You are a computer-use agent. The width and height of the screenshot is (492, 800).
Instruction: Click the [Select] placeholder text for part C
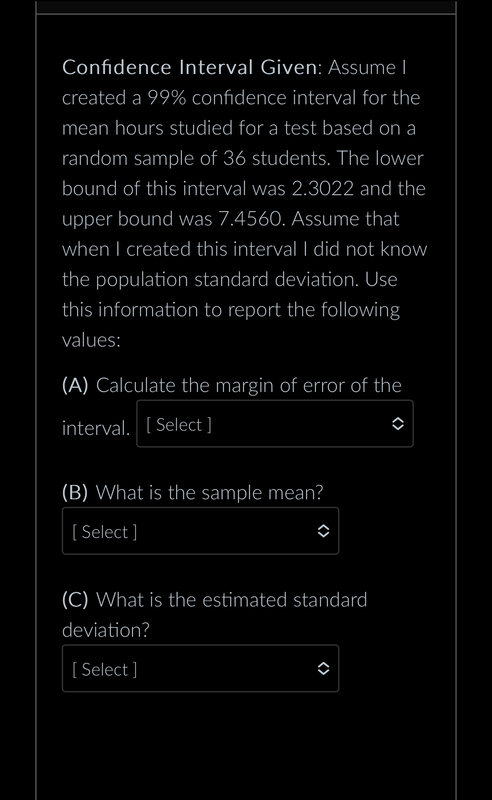pyautogui.click(x=104, y=669)
